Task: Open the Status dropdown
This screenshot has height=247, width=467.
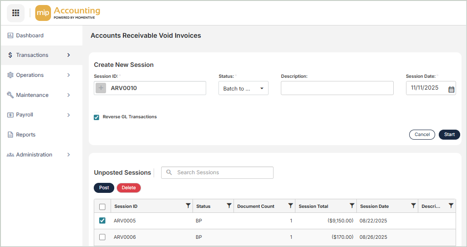Action: [x=243, y=88]
